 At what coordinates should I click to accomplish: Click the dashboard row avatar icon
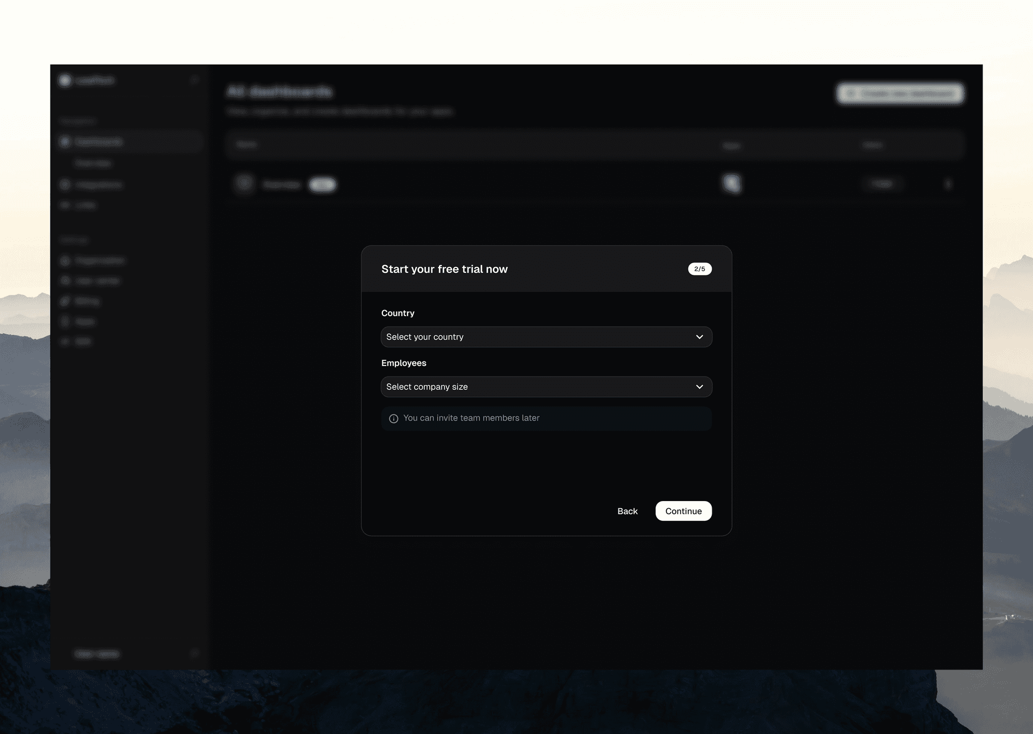[245, 184]
